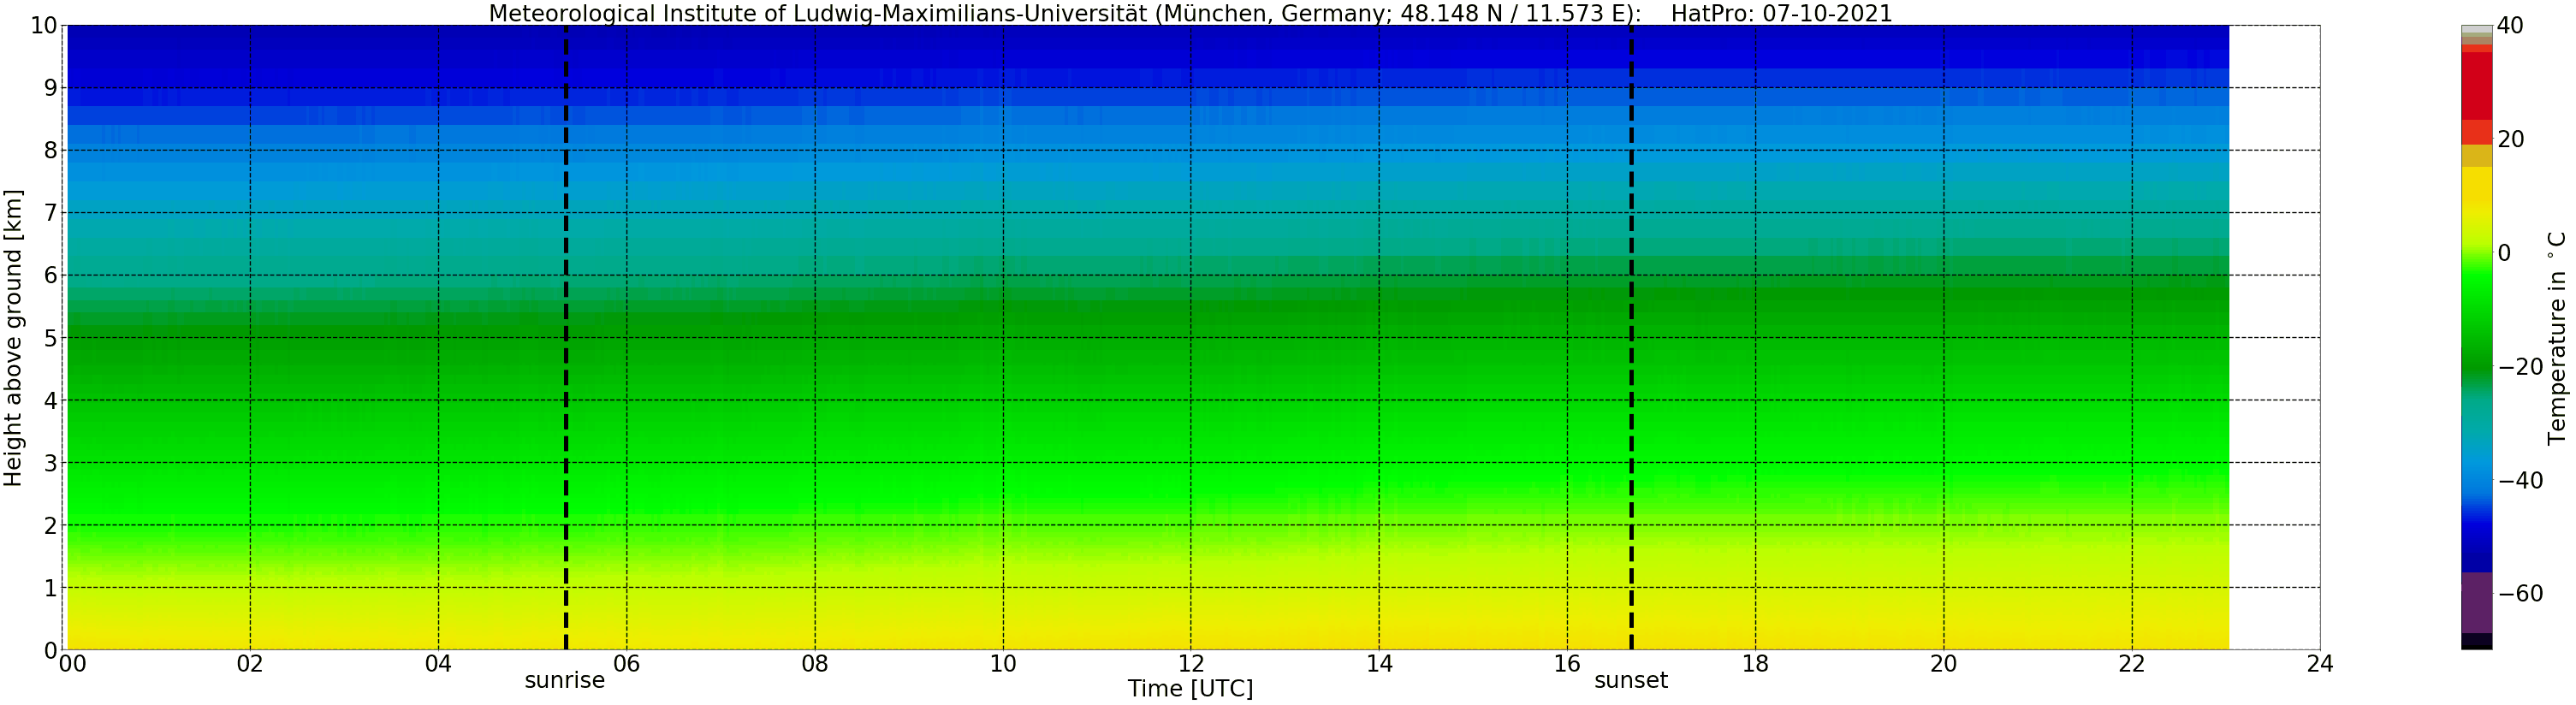Select the "Time [UTC]" x-axis label

tap(1190, 689)
